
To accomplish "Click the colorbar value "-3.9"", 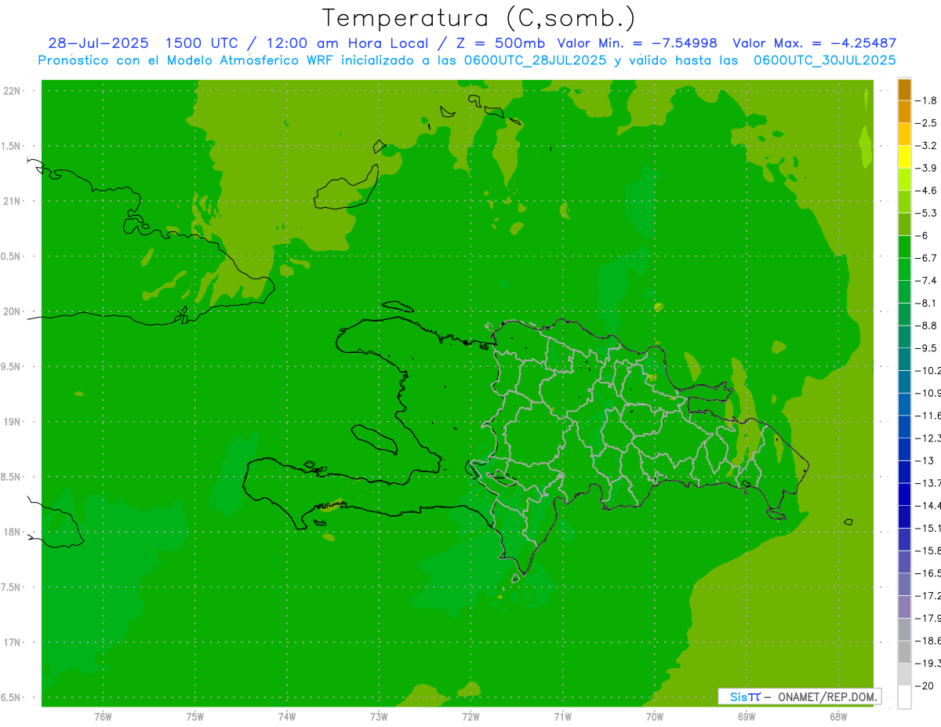I will pyautogui.click(x=927, y=168).
